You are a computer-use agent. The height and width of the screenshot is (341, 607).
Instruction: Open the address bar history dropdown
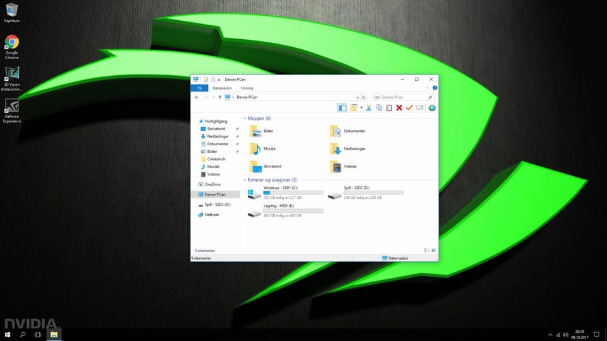[357, 97]
